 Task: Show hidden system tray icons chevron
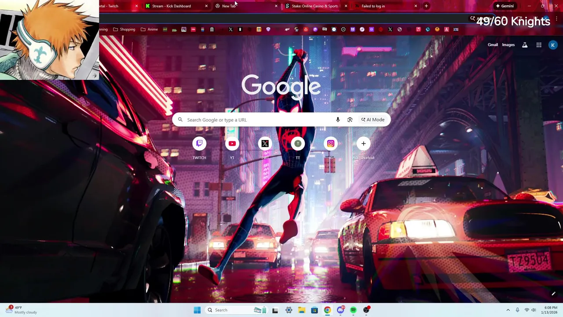click(x=508, y=310)
